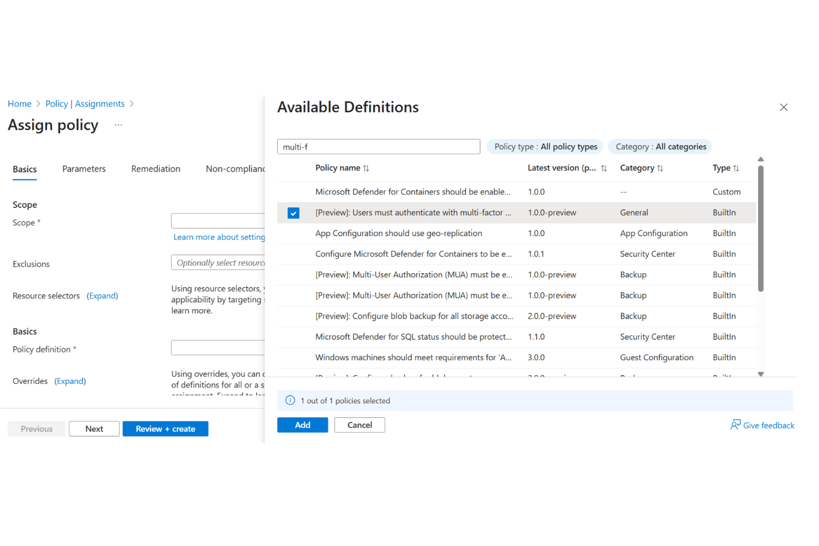Click the Category column header
Image resolution: width=819 pixels, height=546 pixels.
pyautogui.click(x=637, y=168)
